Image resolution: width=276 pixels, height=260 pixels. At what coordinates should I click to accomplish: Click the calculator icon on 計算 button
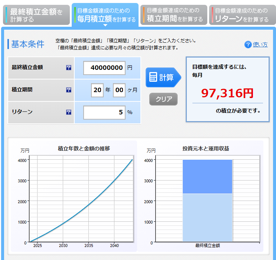(x=153, y=77)
